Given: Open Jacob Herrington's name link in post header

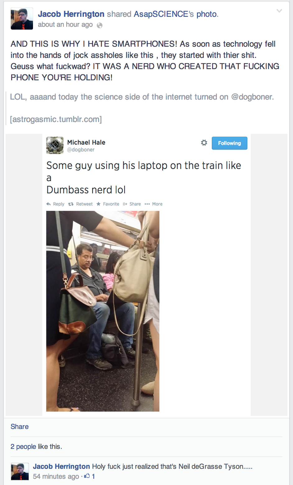Looking at the screenshot, I should click(x=71, y=14).
